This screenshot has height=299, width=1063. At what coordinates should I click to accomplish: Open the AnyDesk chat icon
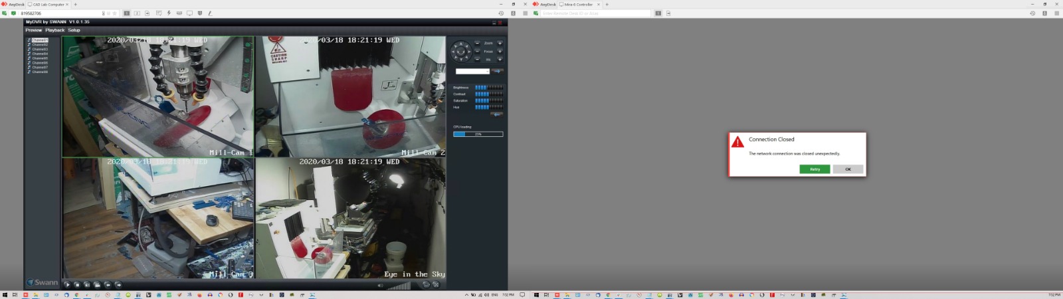[x=158, y=13]
